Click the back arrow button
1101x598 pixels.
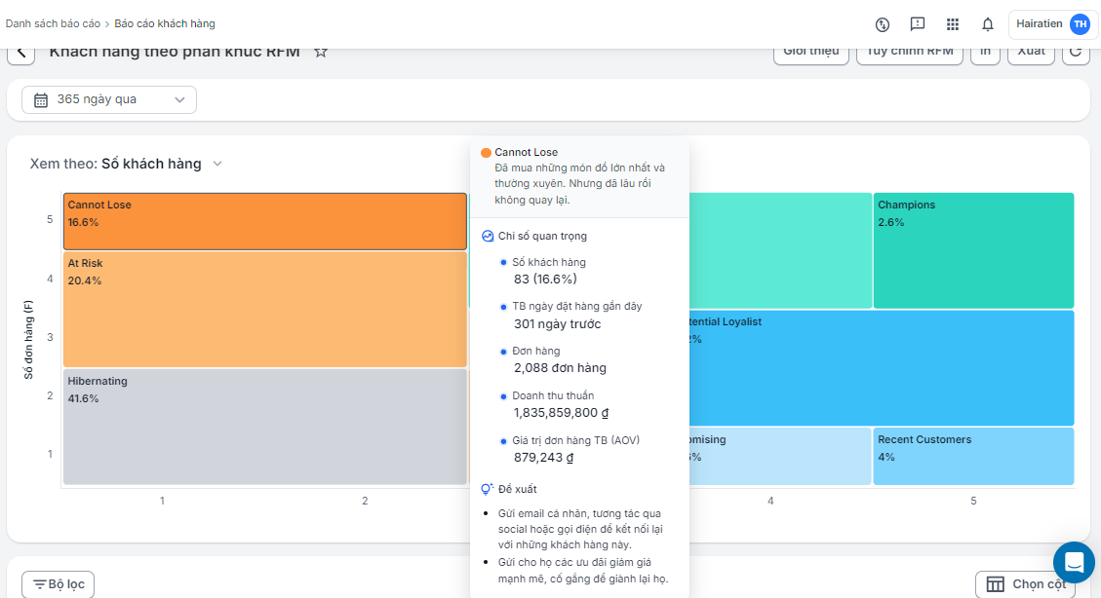(21, 53)
